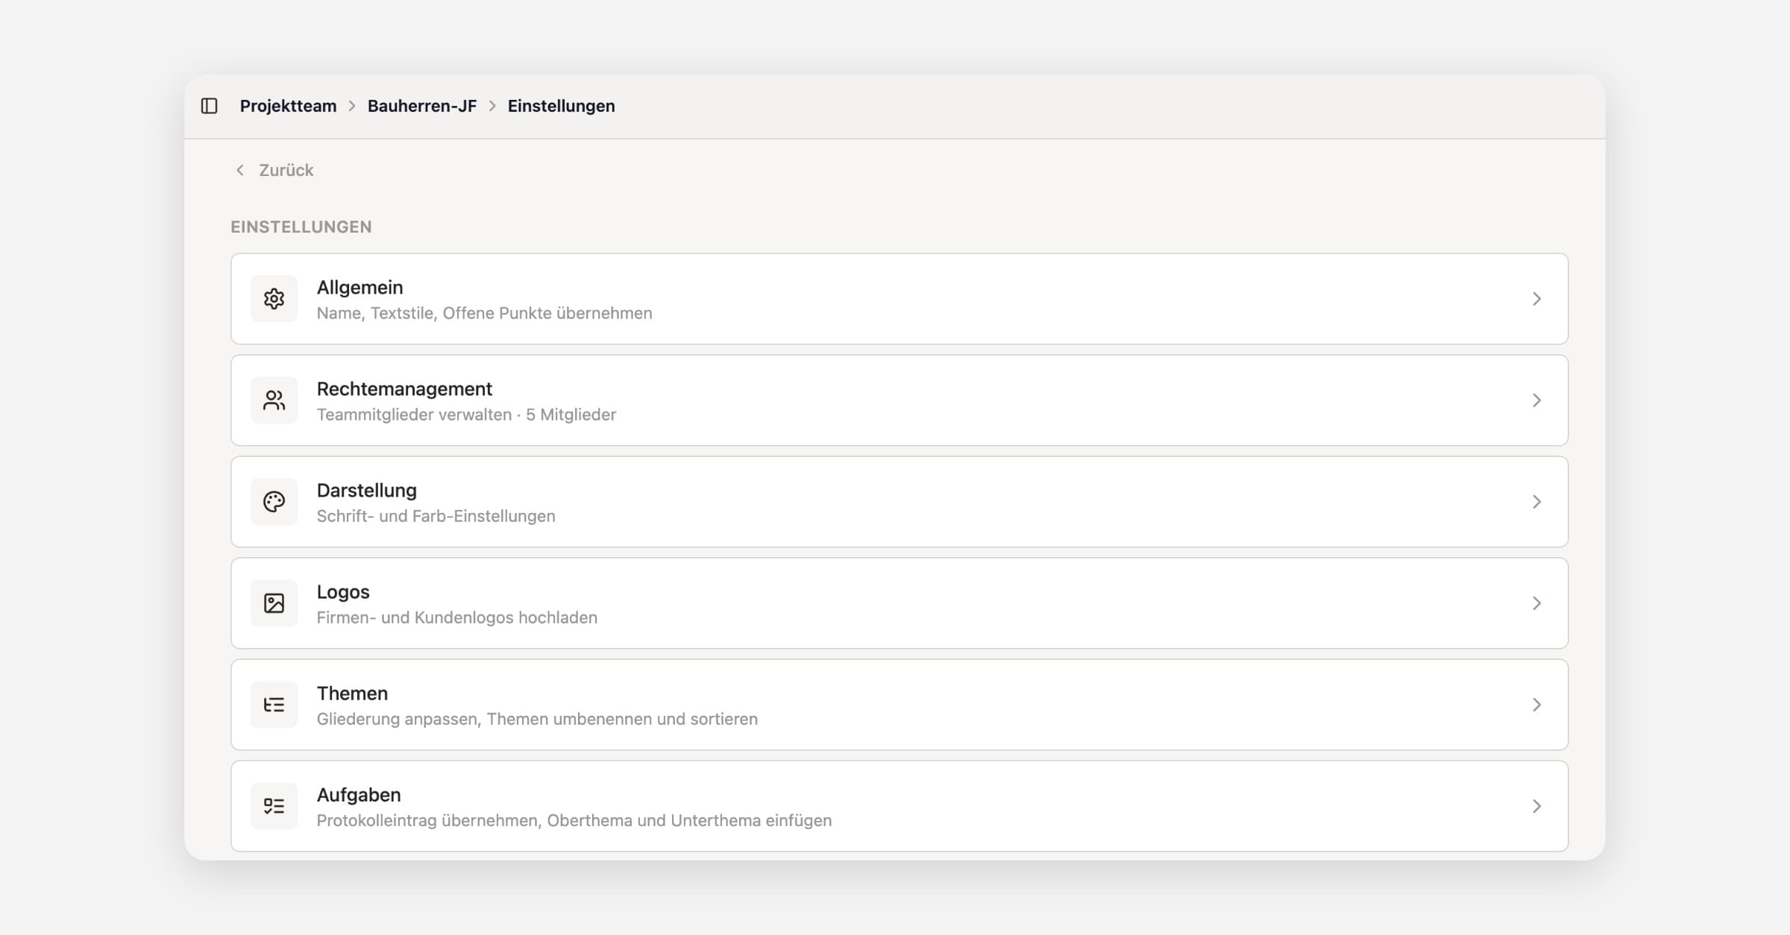
Task: Open the Themen settings title
Action: pyautogui.click(x=352, y=693)
